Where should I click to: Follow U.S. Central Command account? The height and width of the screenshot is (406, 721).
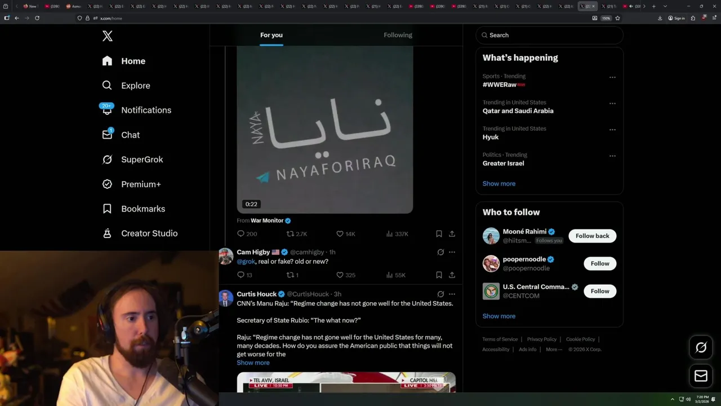[600, 291]
